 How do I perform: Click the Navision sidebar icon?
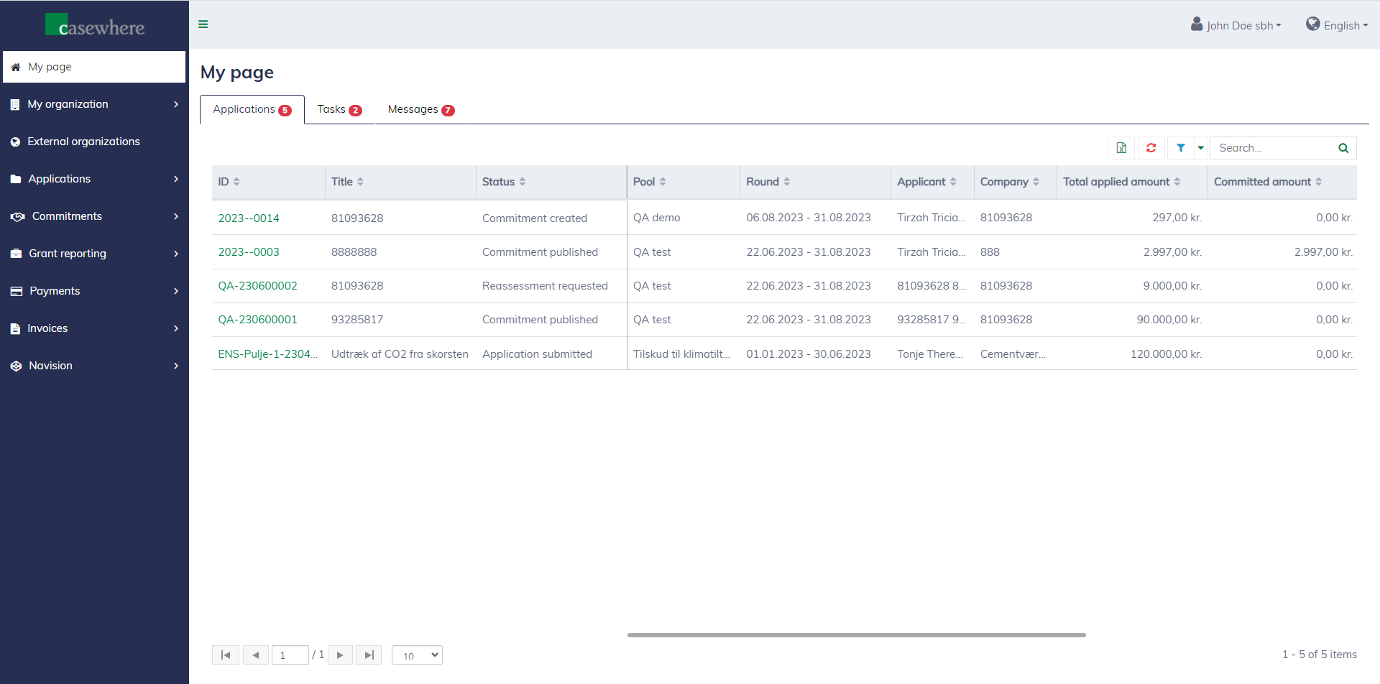(15, 365)
